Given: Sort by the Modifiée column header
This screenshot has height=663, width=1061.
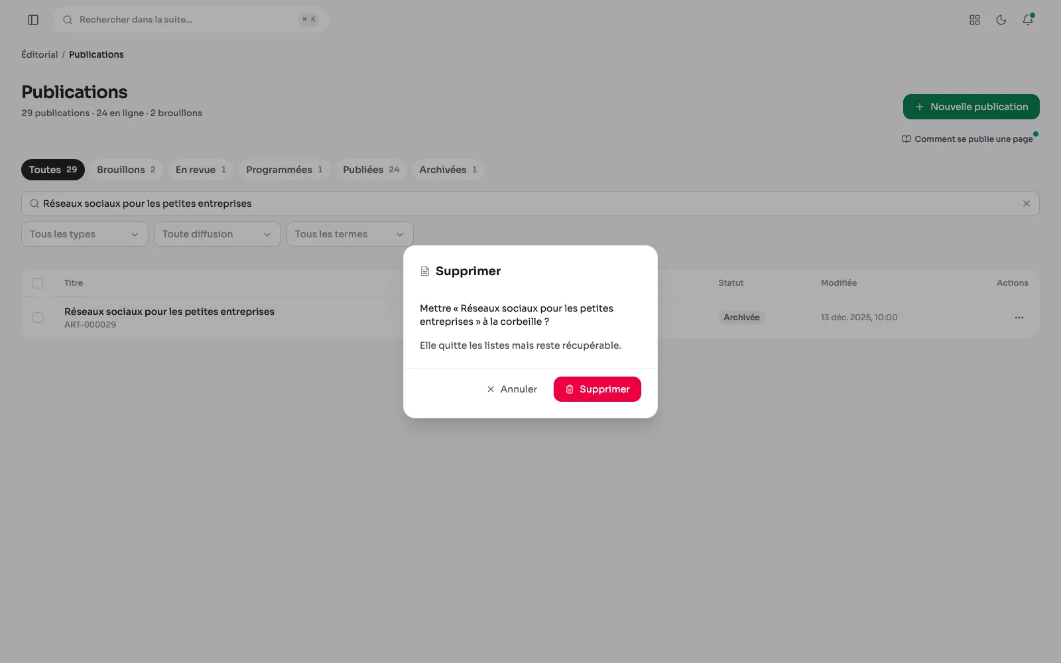Looking at the screenshot, I should click(839, 283).
